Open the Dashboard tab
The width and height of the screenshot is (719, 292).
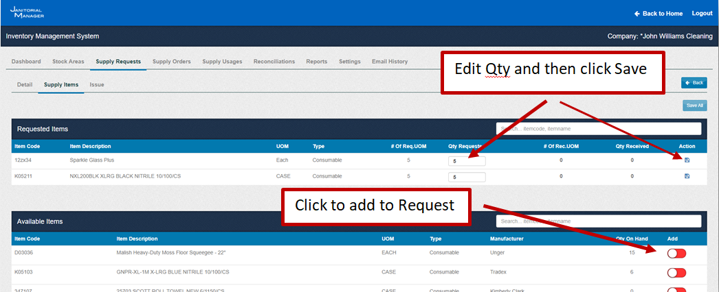[x=26, y=62]
